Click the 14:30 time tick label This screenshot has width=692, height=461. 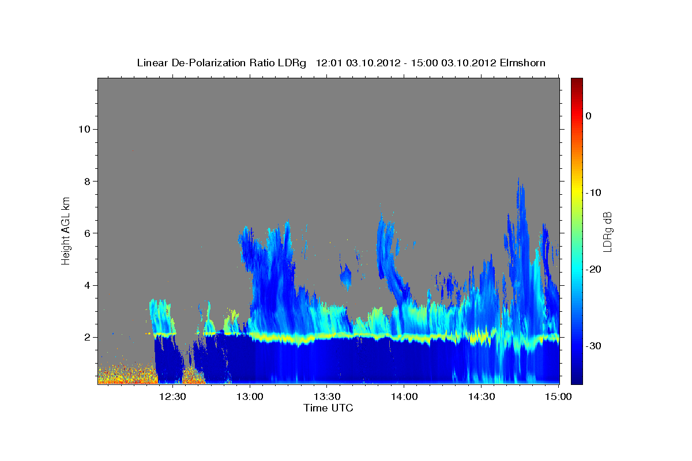482,396
